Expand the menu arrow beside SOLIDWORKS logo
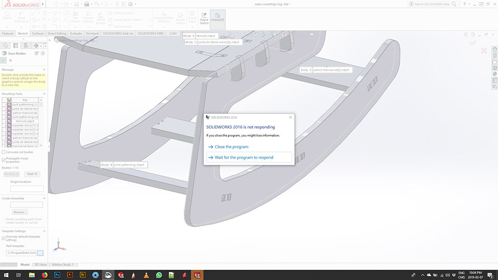The width and height of the screenshot is (498, 280). [x=43, y=4]
